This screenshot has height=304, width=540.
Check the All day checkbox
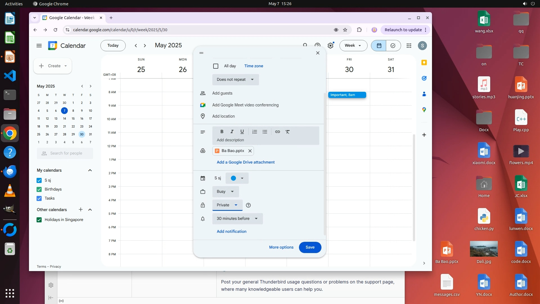point(216,66)
